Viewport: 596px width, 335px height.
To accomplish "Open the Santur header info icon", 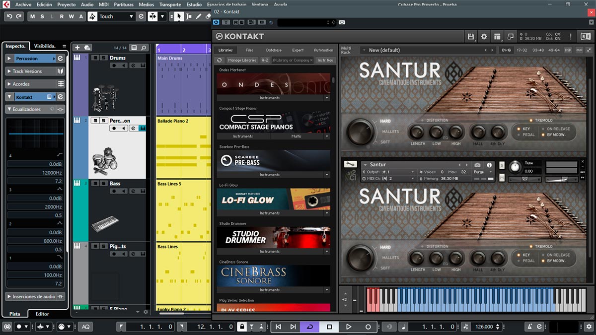I will point(489,165).
